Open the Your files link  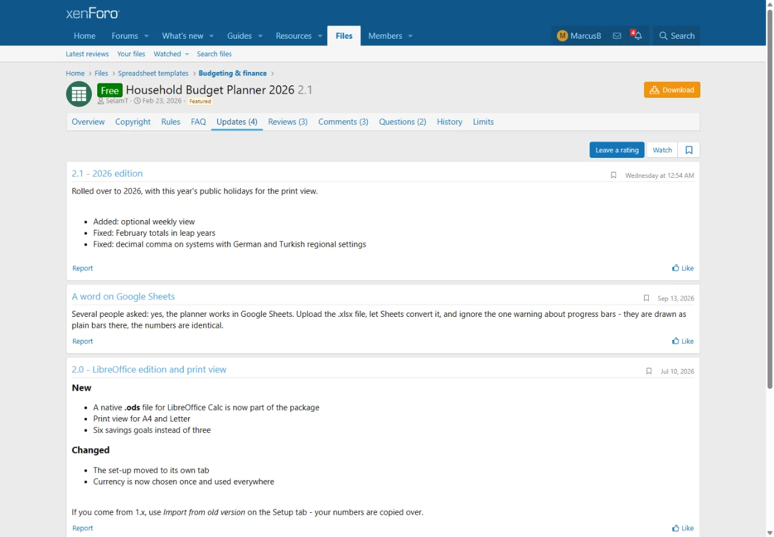pyautogui.click(x=131, y=54)
